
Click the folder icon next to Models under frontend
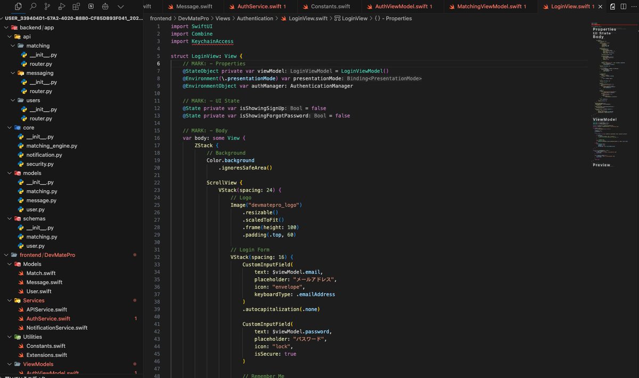tap(18, 264)
